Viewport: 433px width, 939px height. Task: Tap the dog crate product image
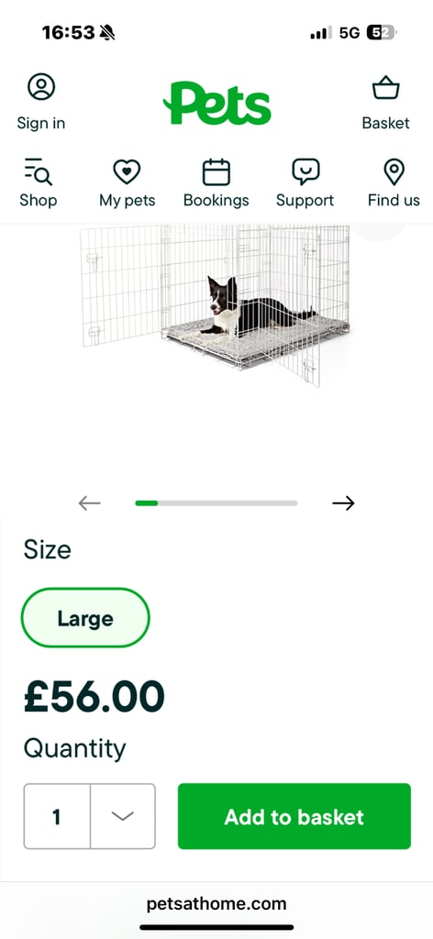216,305
